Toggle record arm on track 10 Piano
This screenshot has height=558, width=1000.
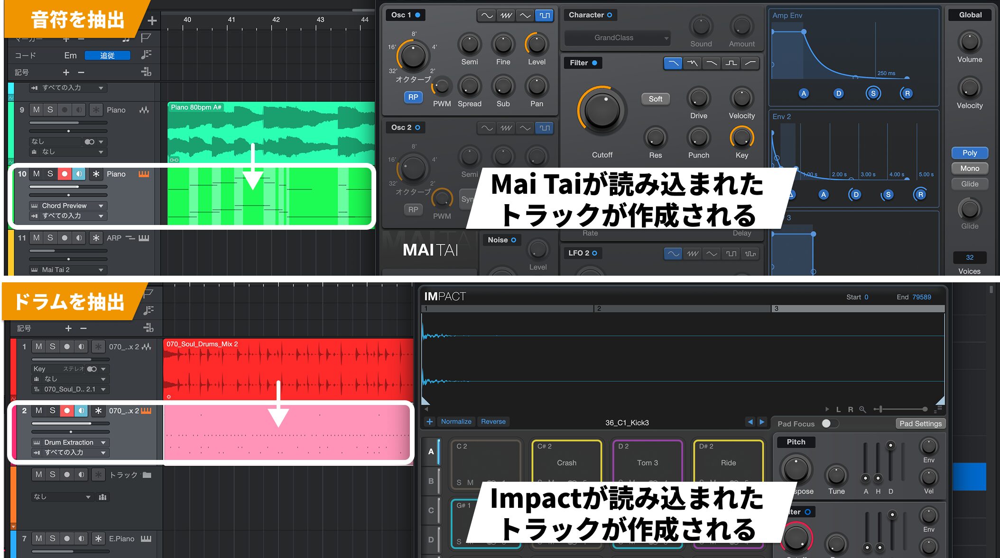click(x=65, y=174)
